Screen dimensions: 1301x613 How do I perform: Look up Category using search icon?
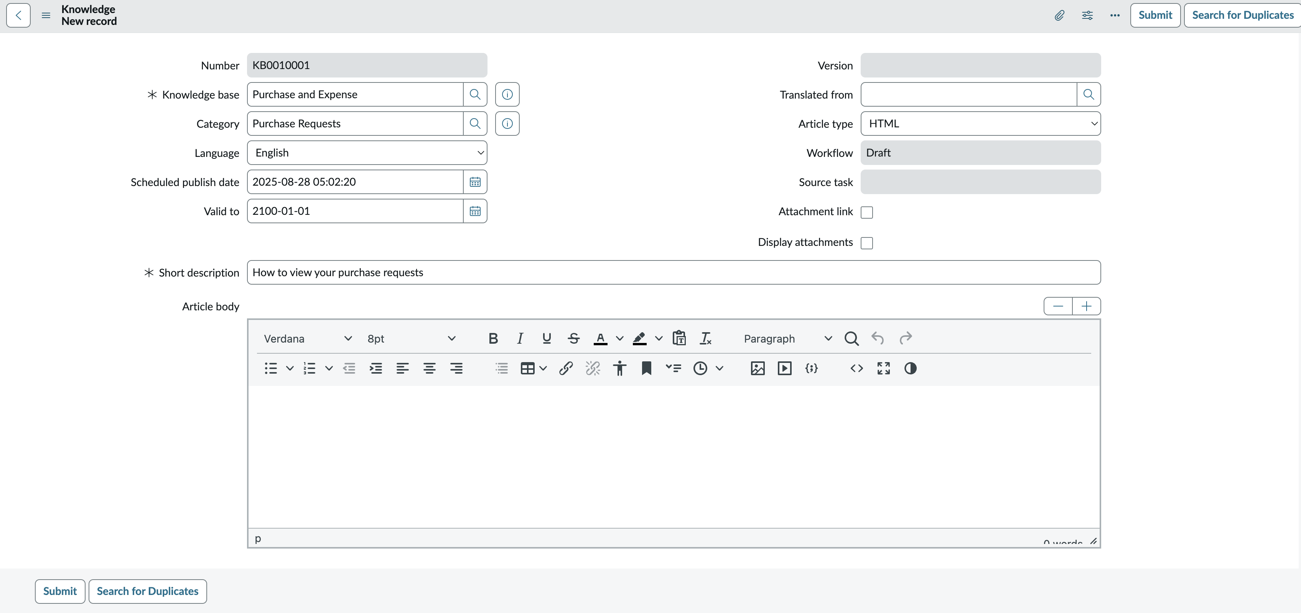[475, 124]
